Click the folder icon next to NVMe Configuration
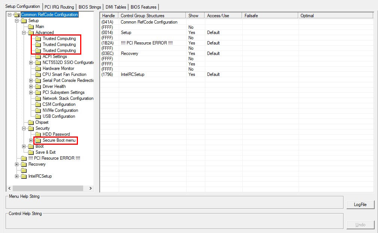This screenshot has width=378, height=233. tap(38, 110)
